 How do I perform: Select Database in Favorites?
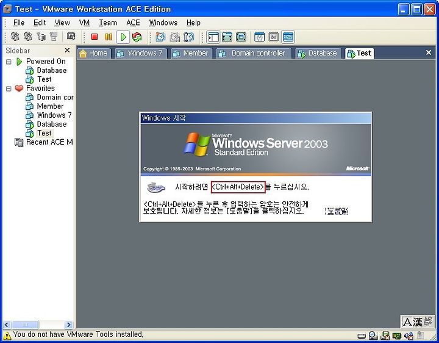[52, 124]
